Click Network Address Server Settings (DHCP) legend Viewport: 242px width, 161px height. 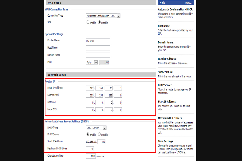[x=67, y=121]
